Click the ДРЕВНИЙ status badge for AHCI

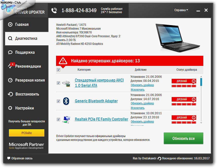coord(184,81)
